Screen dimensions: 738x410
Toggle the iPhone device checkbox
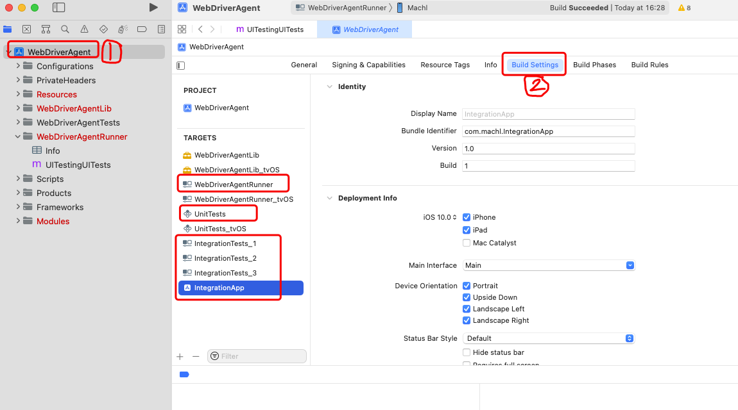467,217
